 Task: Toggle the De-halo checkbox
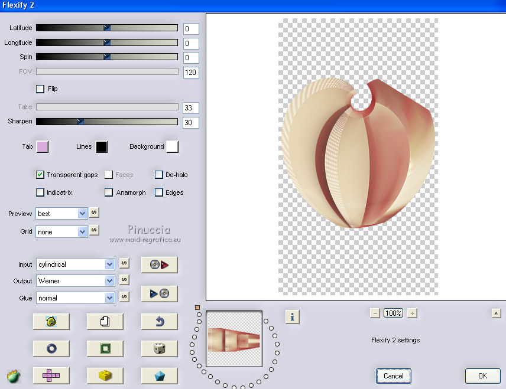[159, 175]
